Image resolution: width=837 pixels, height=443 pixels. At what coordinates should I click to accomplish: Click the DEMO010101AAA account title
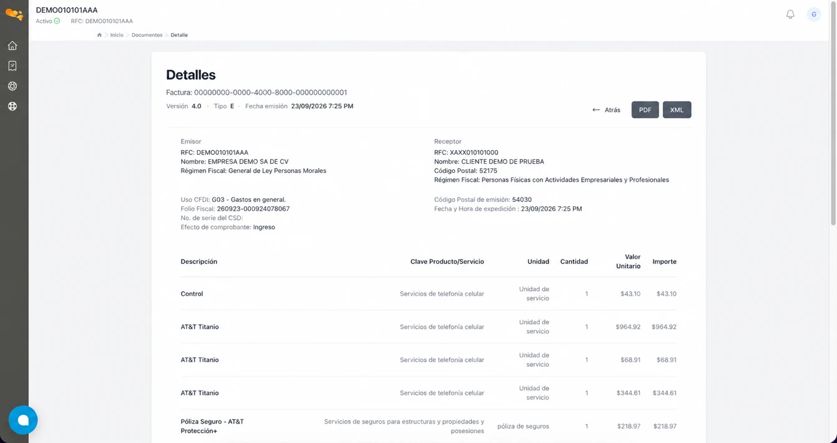click(67, 10)
